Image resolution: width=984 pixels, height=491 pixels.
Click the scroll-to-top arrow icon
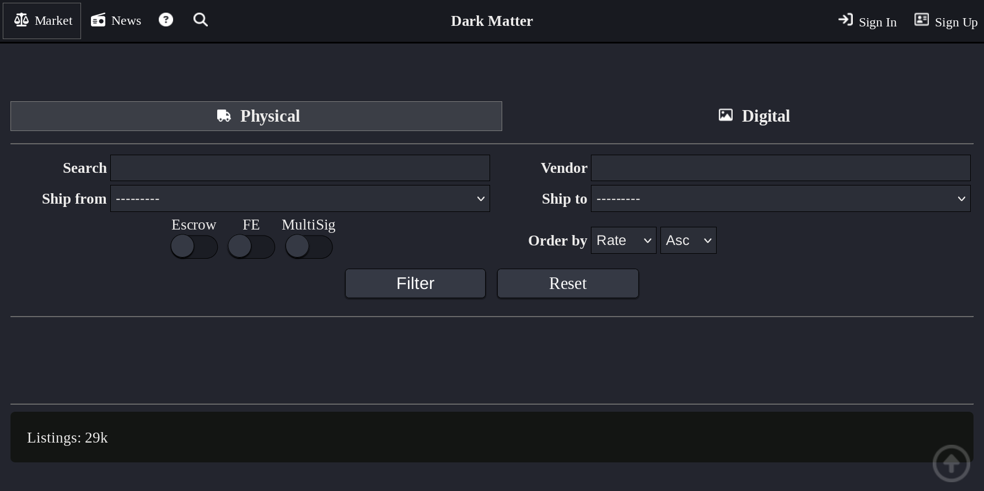point(951,463)
